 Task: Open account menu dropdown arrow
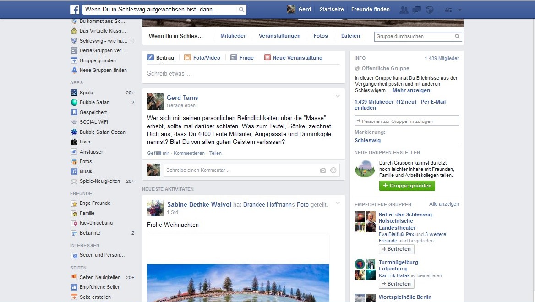coord(459,10)
